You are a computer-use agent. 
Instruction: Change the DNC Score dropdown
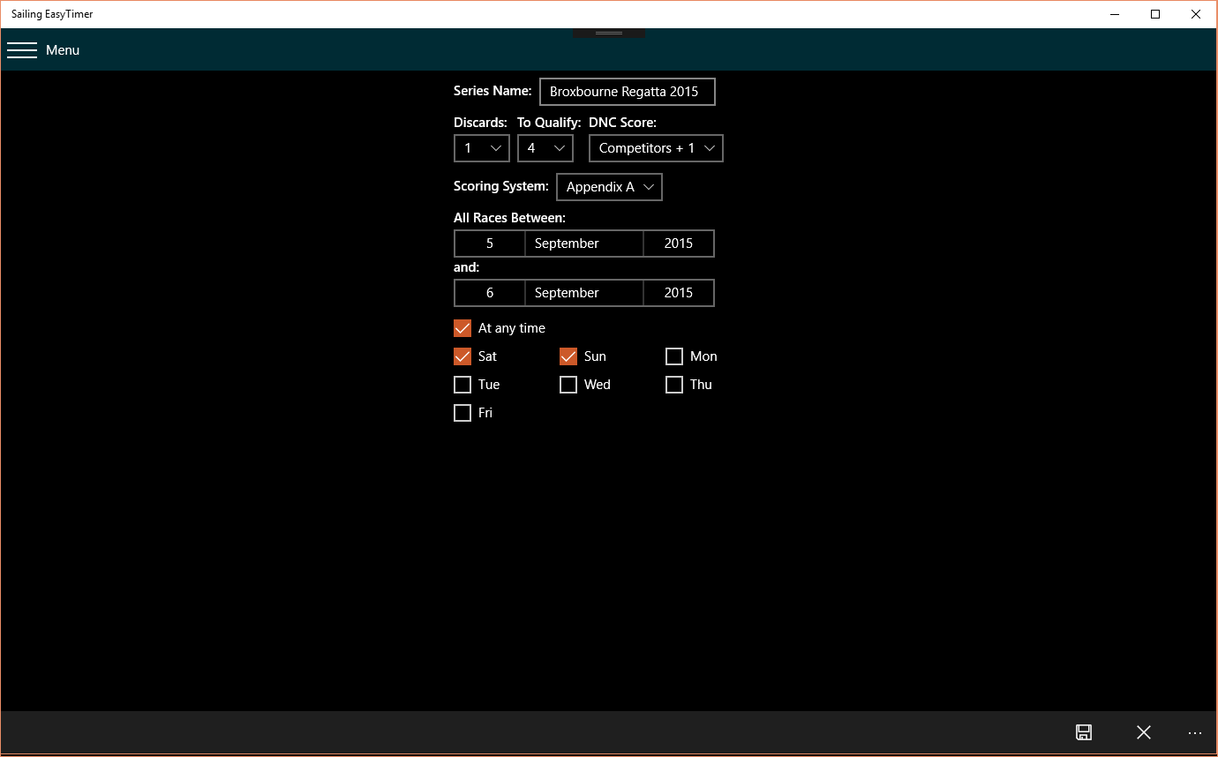coord(656,147)
